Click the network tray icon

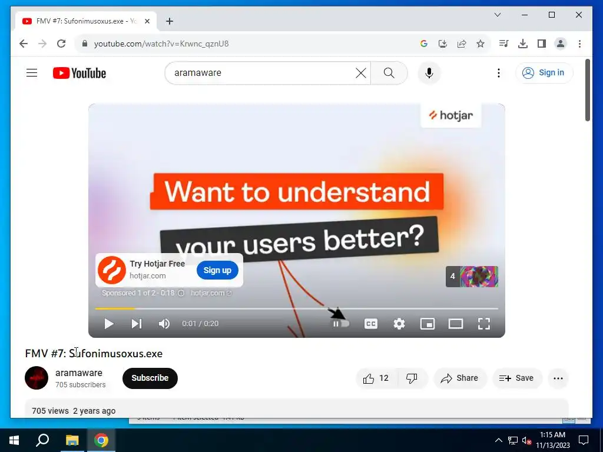pyautogui.click(x=513, y=440)
